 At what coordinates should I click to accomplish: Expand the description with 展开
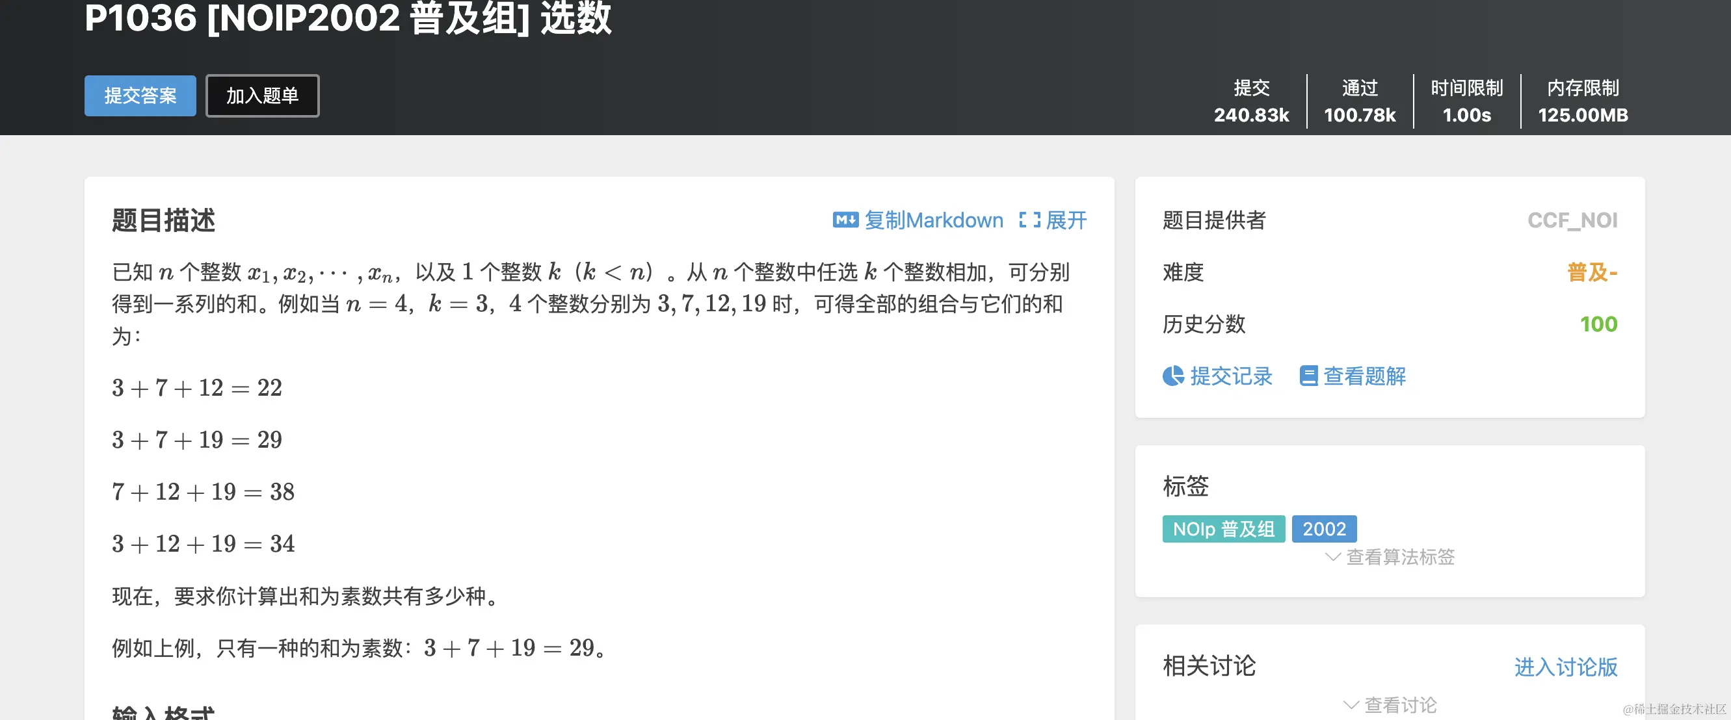click(1066, 220)
